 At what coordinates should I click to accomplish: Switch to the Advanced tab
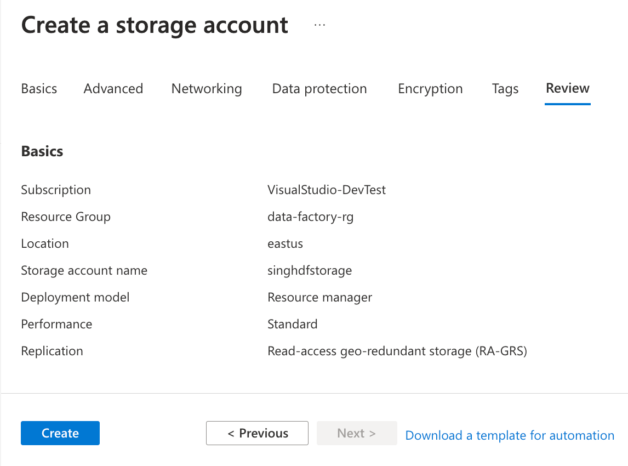coord(113,88)
